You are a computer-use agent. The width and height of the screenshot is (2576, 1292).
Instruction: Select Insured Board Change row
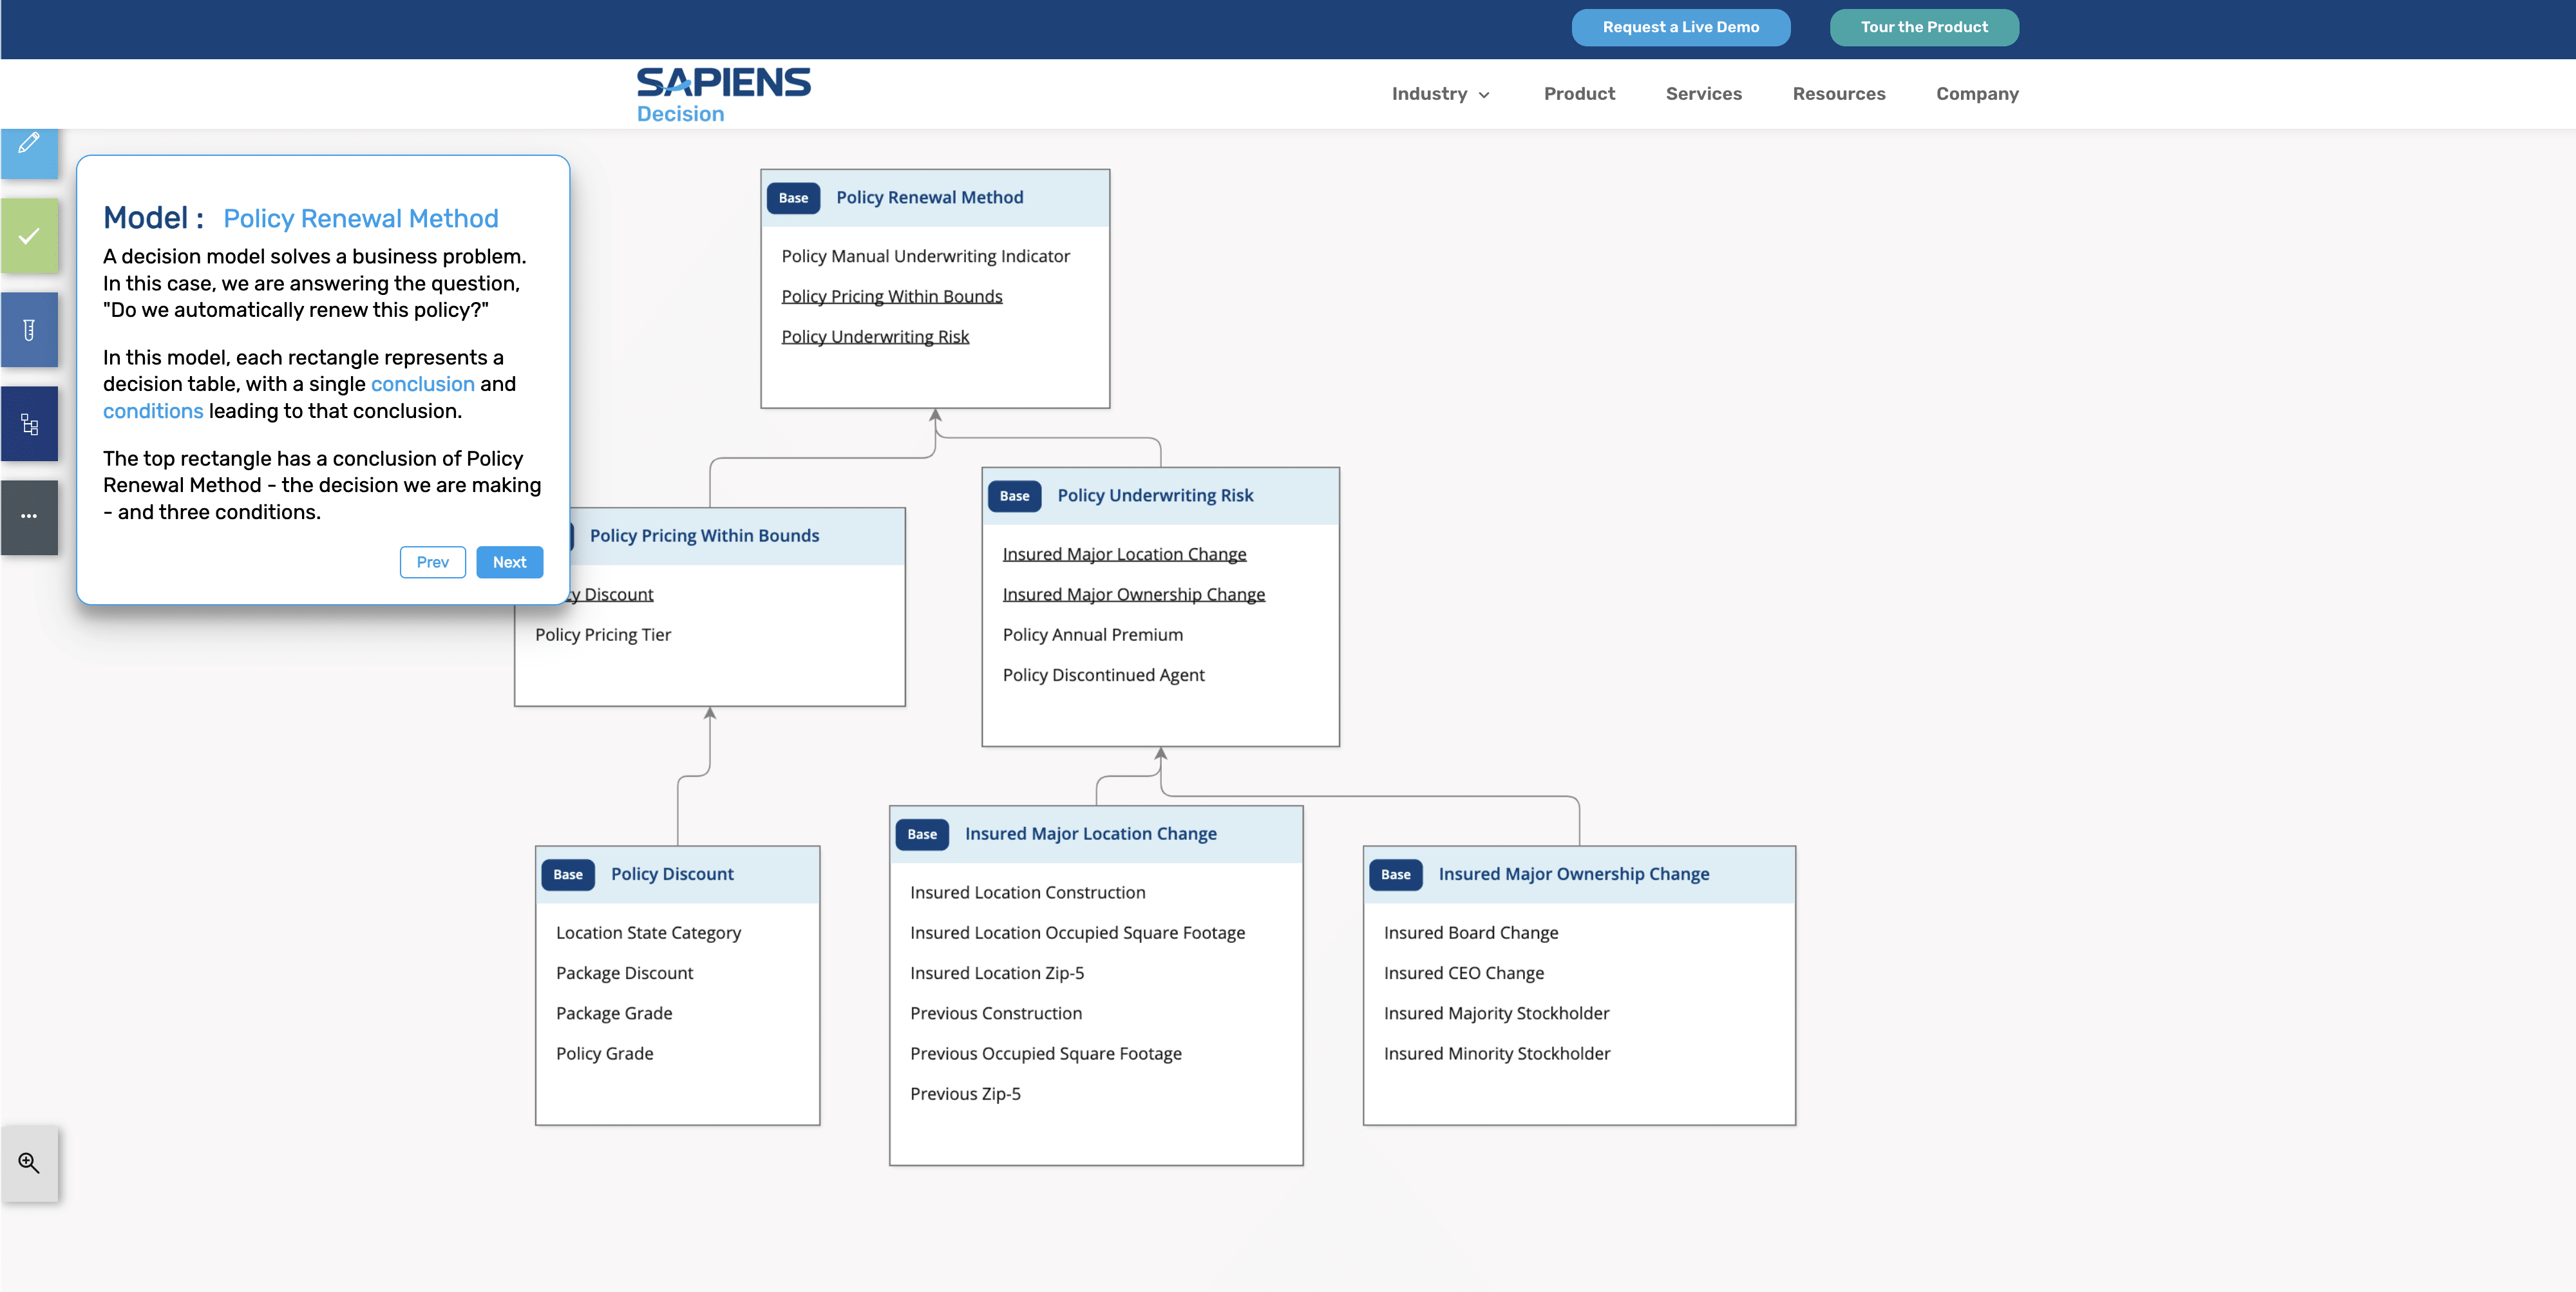[x=1470, y=933]
